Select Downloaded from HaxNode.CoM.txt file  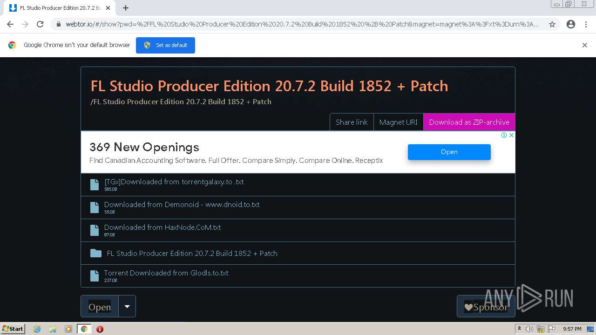[x=298, y=230]
